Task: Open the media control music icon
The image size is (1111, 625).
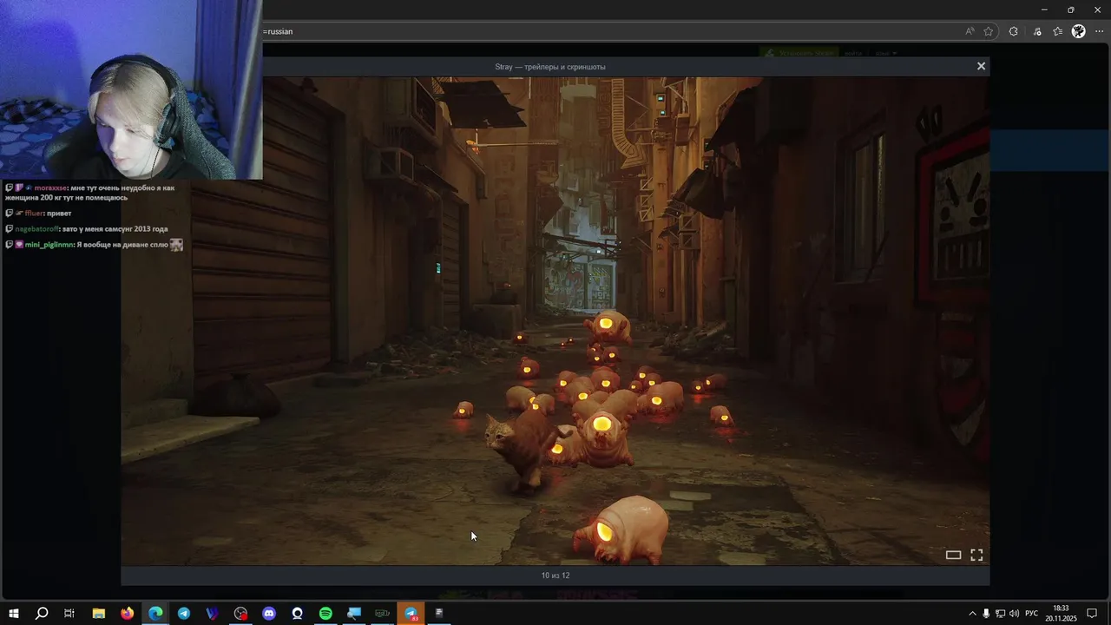Action: [x=1037, y=31]
